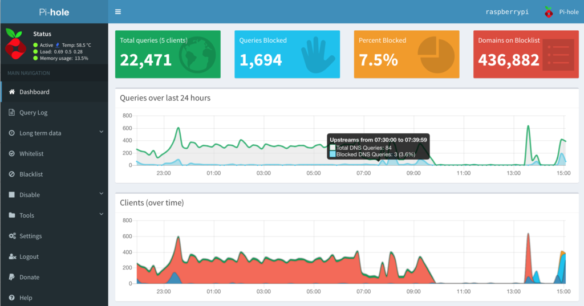Open the Settings page

point(54,236)
